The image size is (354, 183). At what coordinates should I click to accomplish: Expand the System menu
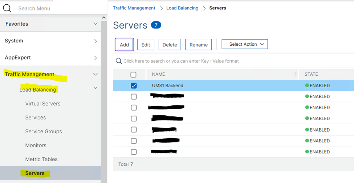pos(95,41)
